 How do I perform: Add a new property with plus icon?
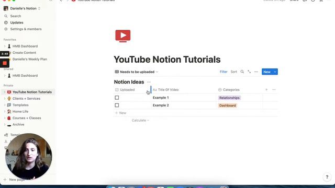tap(266, 90)
